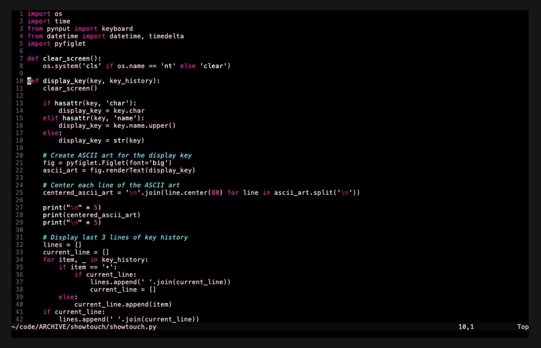Click the os.system call on line 8
The image size is (541, 348).
pos(137,66)
